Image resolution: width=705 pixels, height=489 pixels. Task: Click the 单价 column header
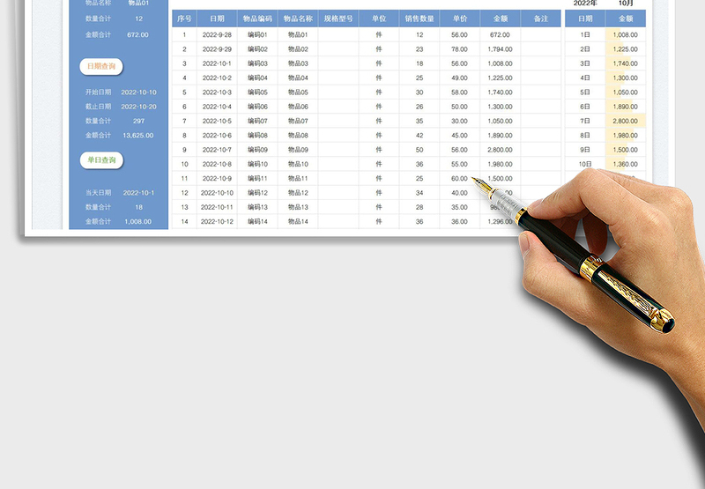point(459,19)
